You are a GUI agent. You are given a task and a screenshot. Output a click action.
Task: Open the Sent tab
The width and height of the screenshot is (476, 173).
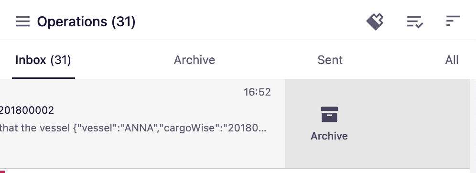(x=330, y=60)
